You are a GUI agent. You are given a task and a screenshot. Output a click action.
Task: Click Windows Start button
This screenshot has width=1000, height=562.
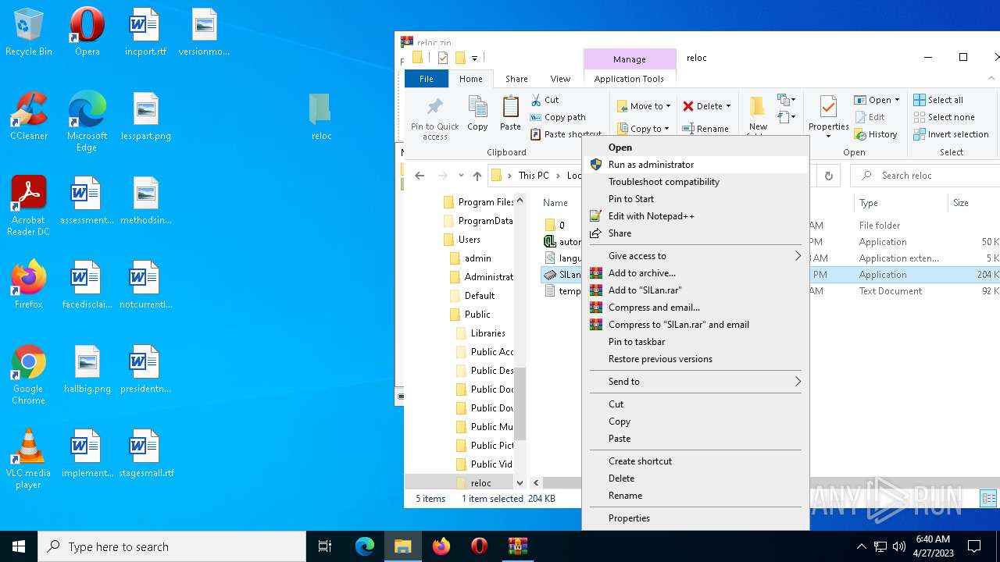(19, 546)
